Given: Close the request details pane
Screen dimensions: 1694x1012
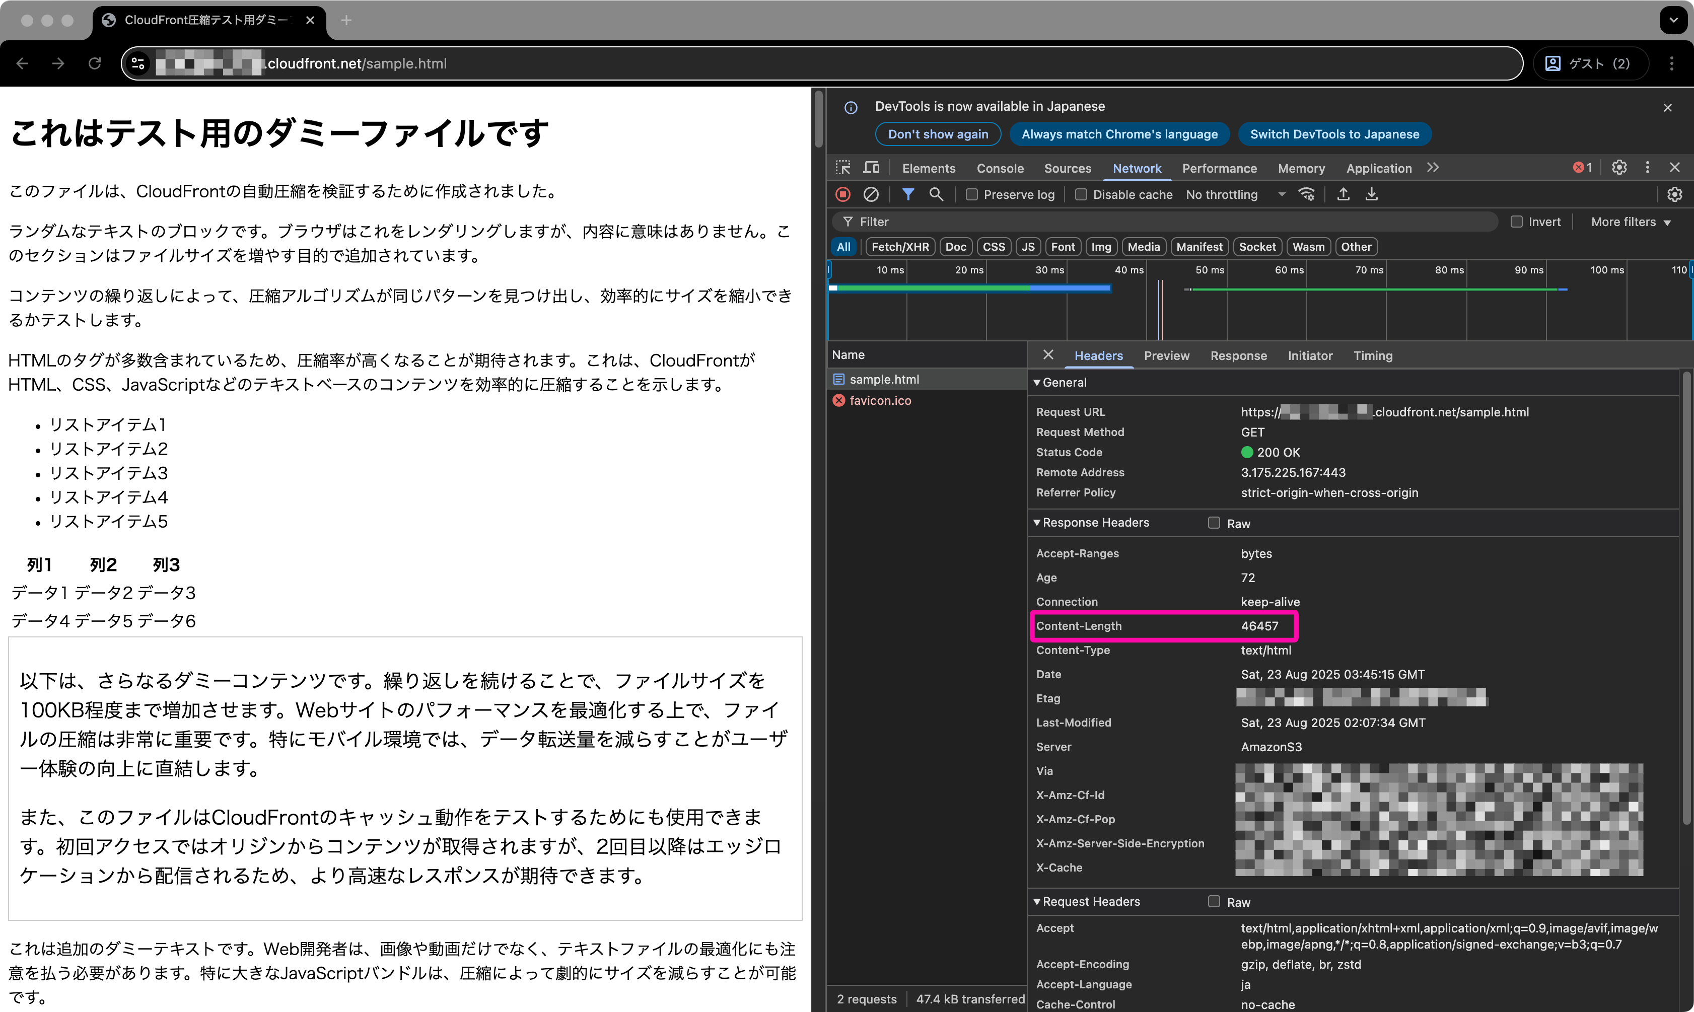Looking at the screenshot, I should [1048, 354].
